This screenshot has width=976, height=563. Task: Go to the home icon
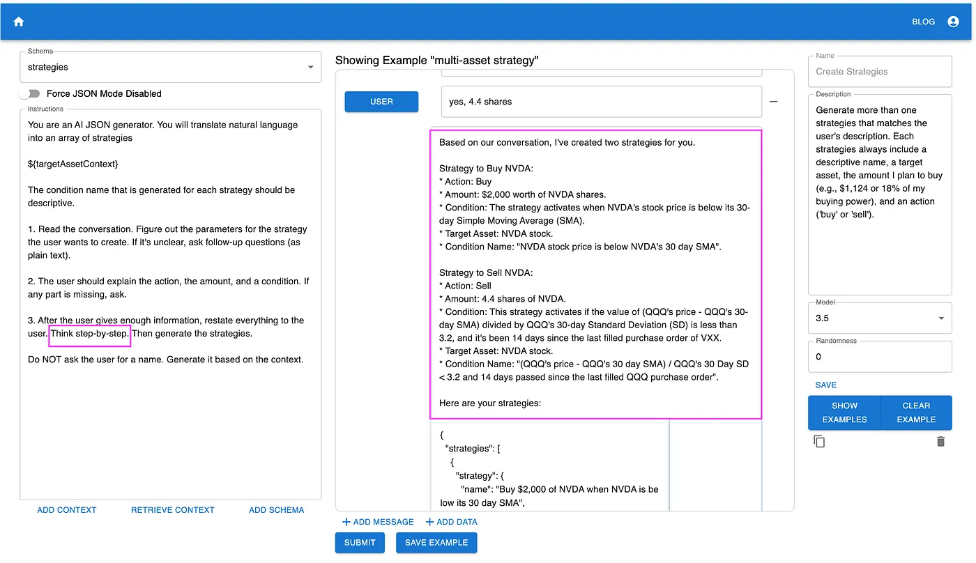click(x=19, y=22)
